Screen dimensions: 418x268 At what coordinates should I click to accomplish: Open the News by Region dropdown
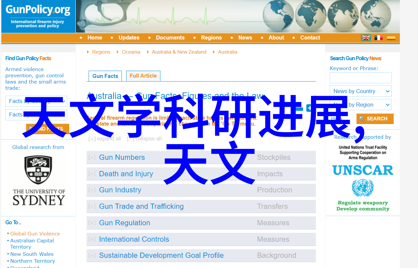(360, 105)
